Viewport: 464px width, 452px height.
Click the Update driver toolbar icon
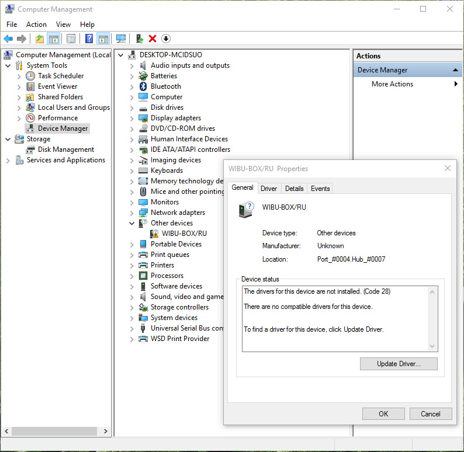(x=140, y=39)
